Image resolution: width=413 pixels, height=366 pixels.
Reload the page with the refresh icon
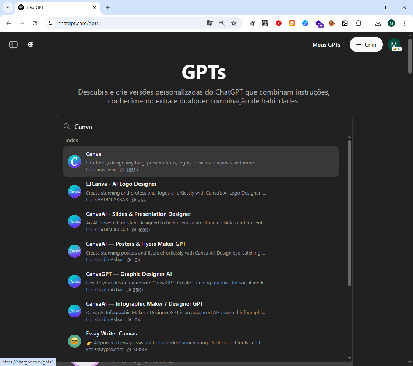[35, 23]
